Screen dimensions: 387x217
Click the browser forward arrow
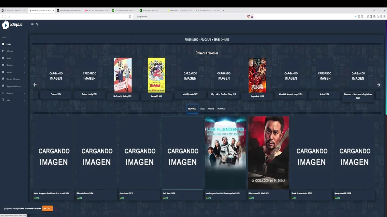[x=6, y=17]
